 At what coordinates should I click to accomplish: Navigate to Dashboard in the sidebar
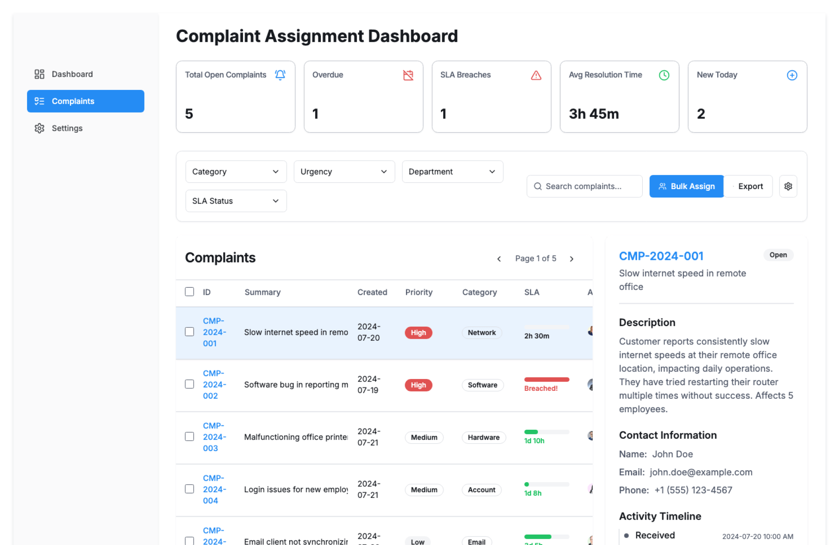[x=72, y=74]
